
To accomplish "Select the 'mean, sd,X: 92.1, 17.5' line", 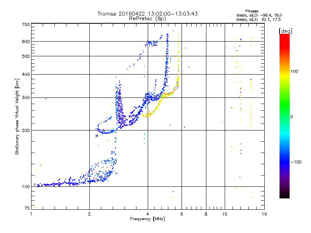I will [x=259, y=19].
